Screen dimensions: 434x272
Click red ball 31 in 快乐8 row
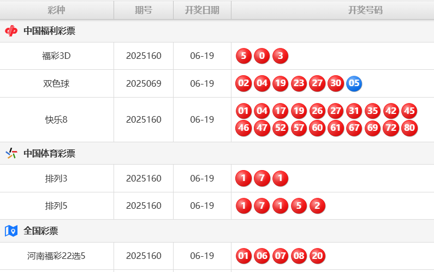tap(354, 111)
